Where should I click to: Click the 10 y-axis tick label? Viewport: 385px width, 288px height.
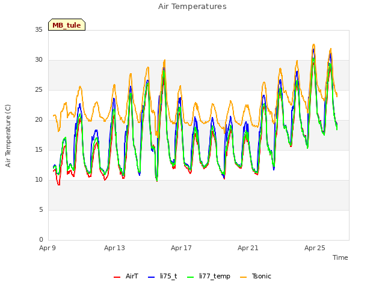38,180
